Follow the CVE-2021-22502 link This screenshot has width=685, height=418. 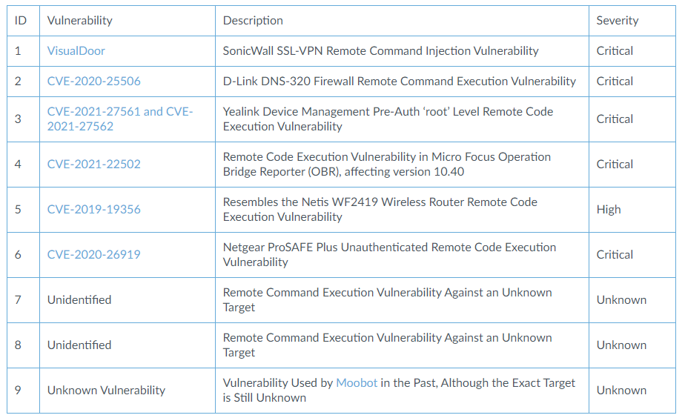(x=94, y=164)
